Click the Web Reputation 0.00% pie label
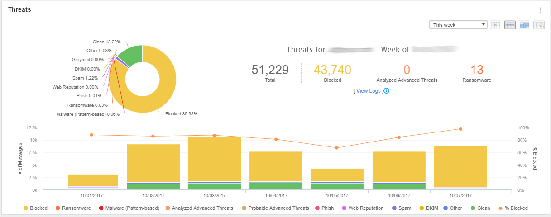This screenshot has height=217, width=551. click(x=75, y=87)
